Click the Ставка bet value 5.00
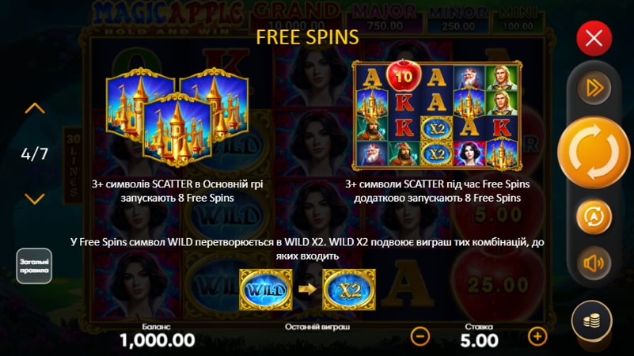This screenshot has height=356, width=634. (479, 340)
